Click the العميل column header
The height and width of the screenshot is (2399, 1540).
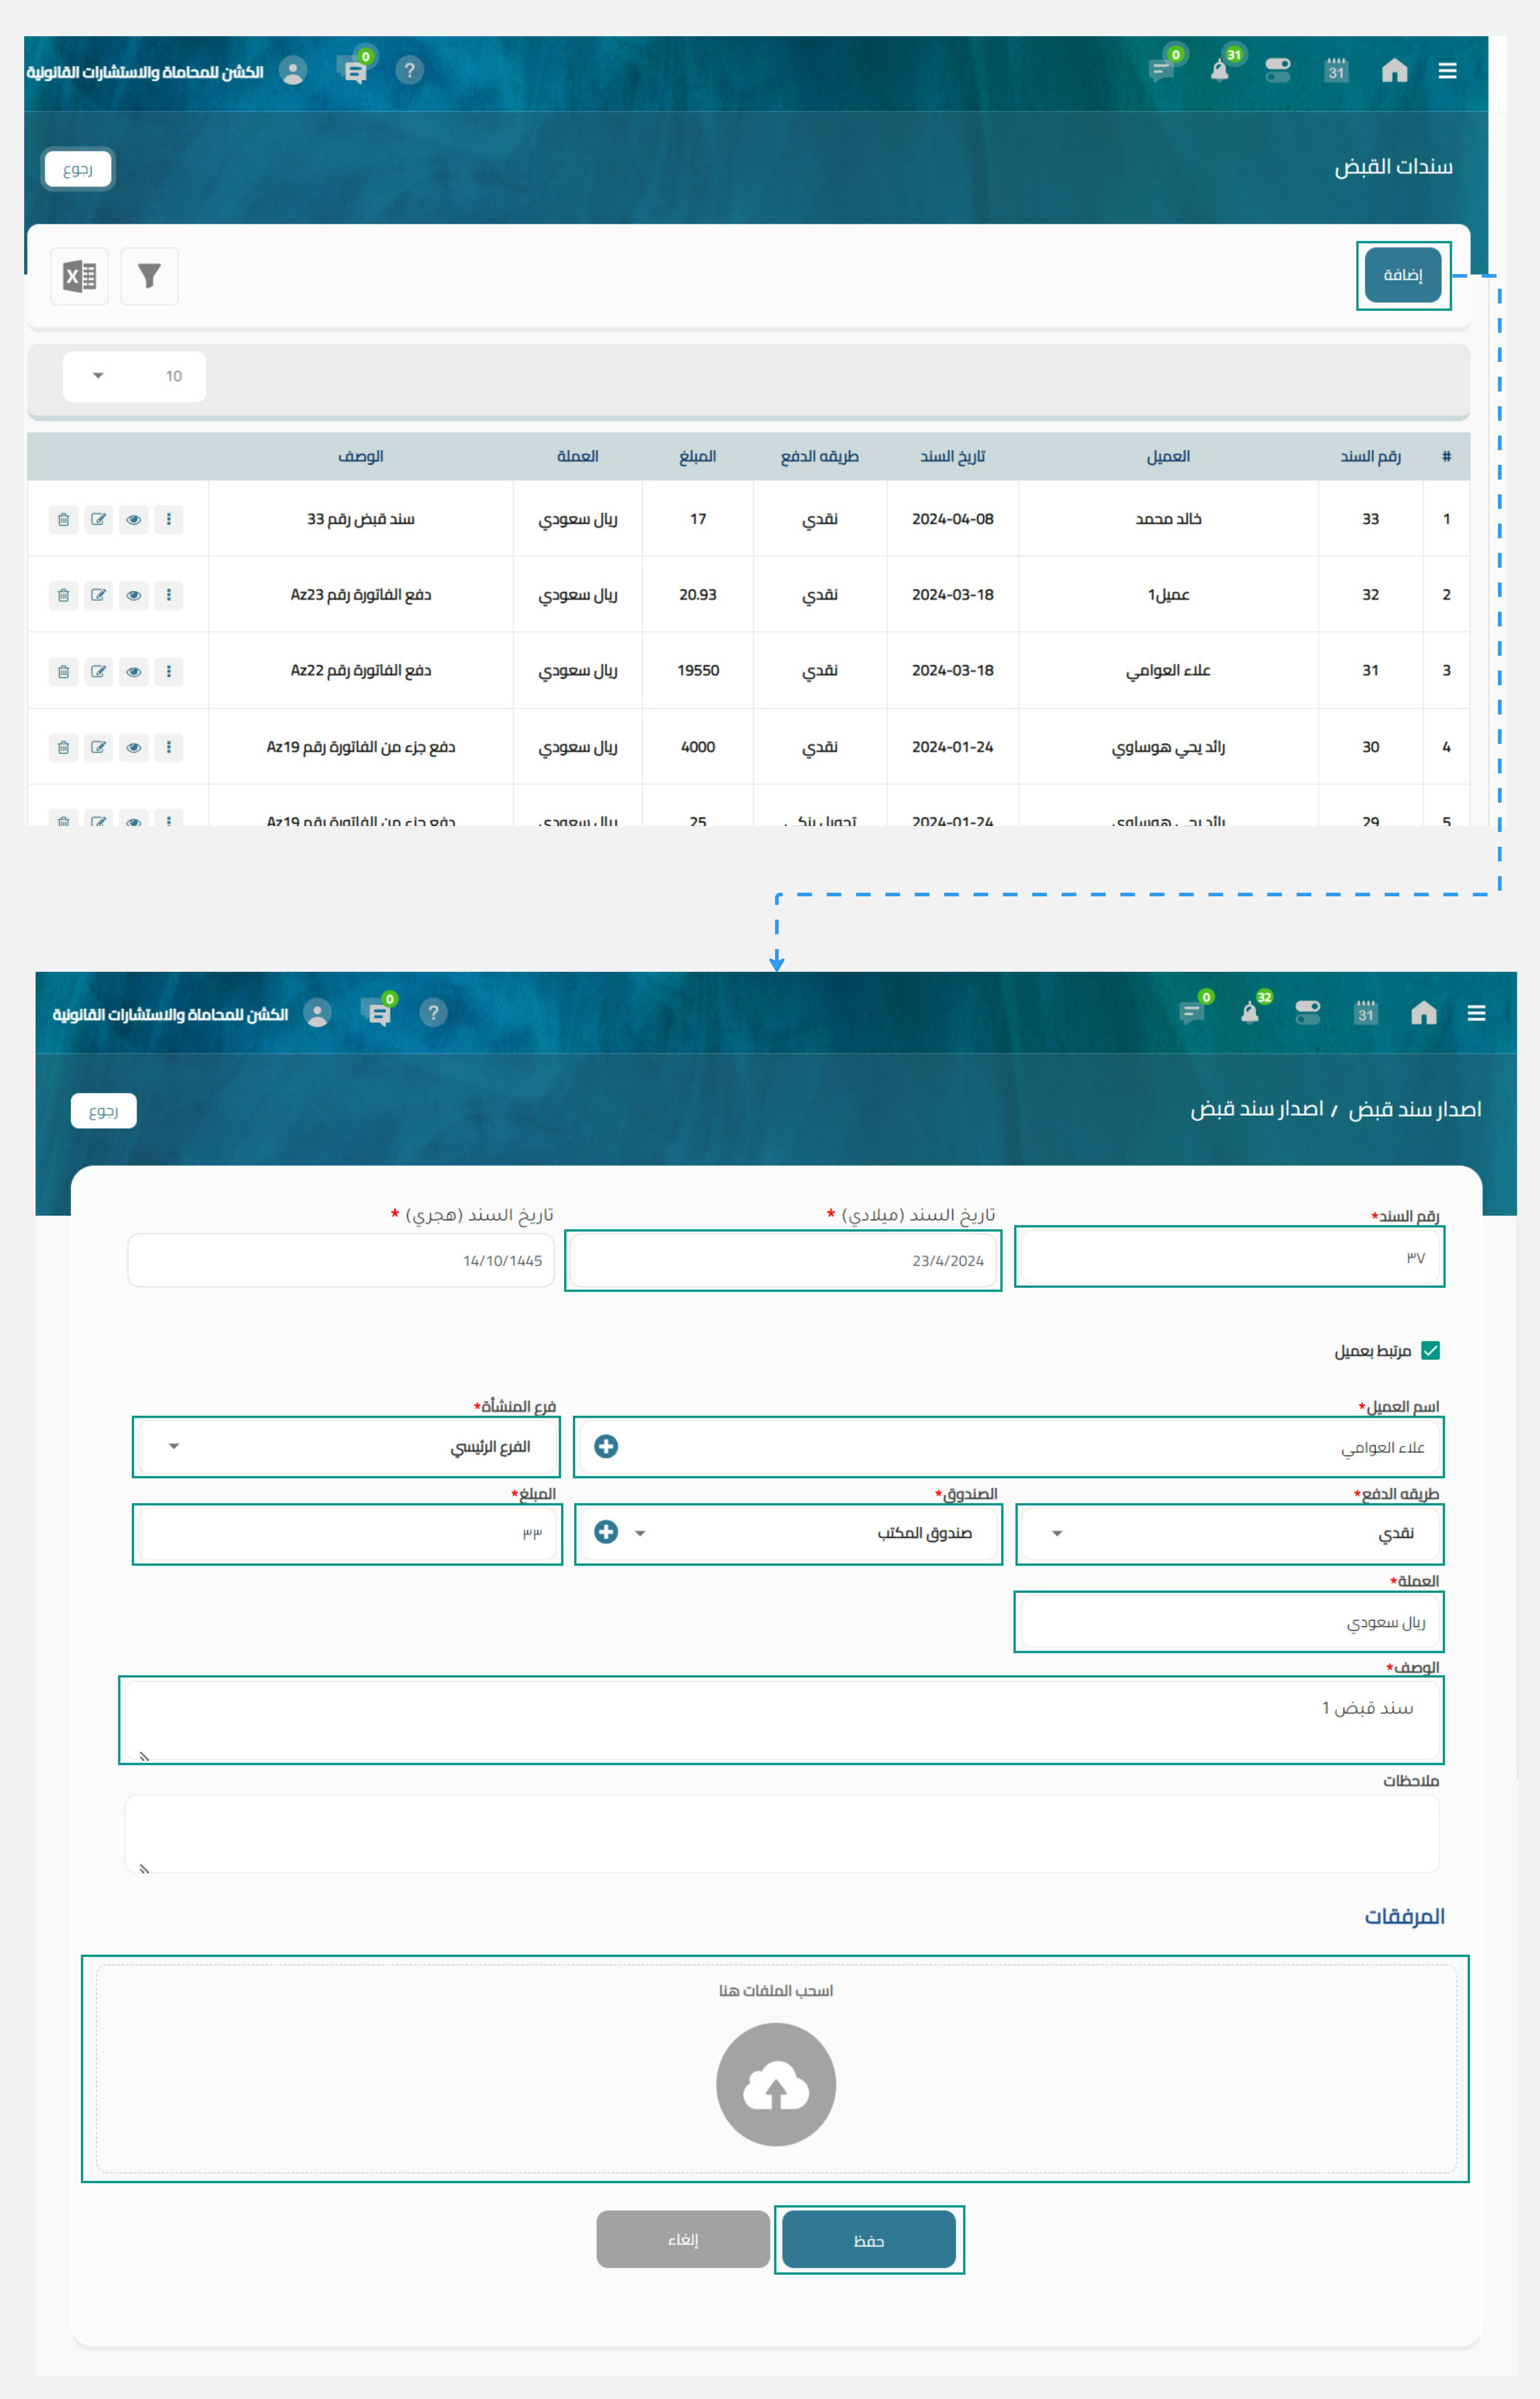(x=1168, y=456)
